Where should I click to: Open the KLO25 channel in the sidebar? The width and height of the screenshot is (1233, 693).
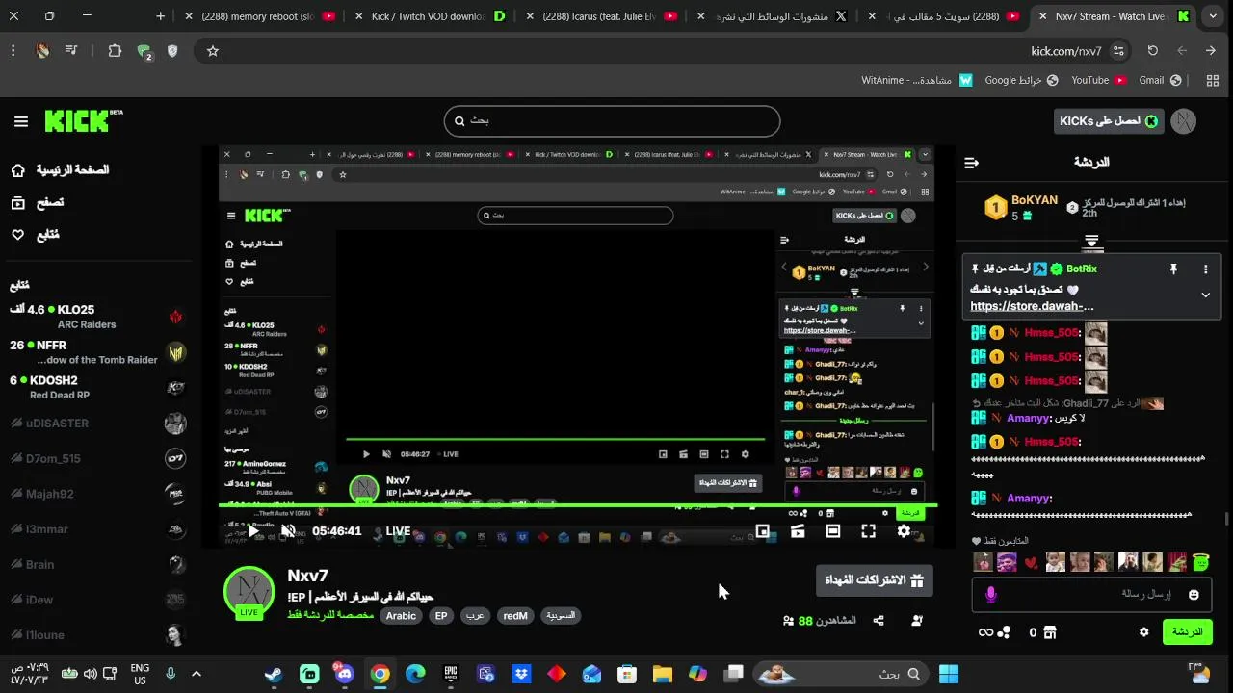coord(96,317)
